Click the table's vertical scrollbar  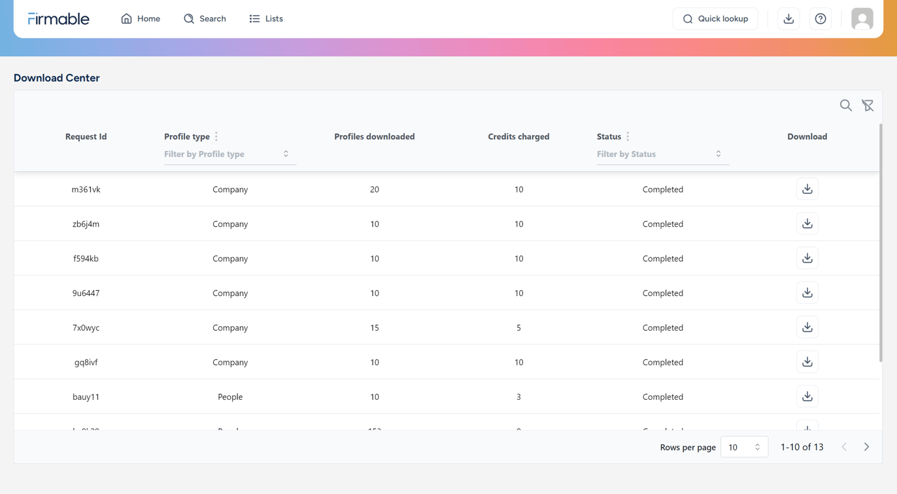pos(881,242)
